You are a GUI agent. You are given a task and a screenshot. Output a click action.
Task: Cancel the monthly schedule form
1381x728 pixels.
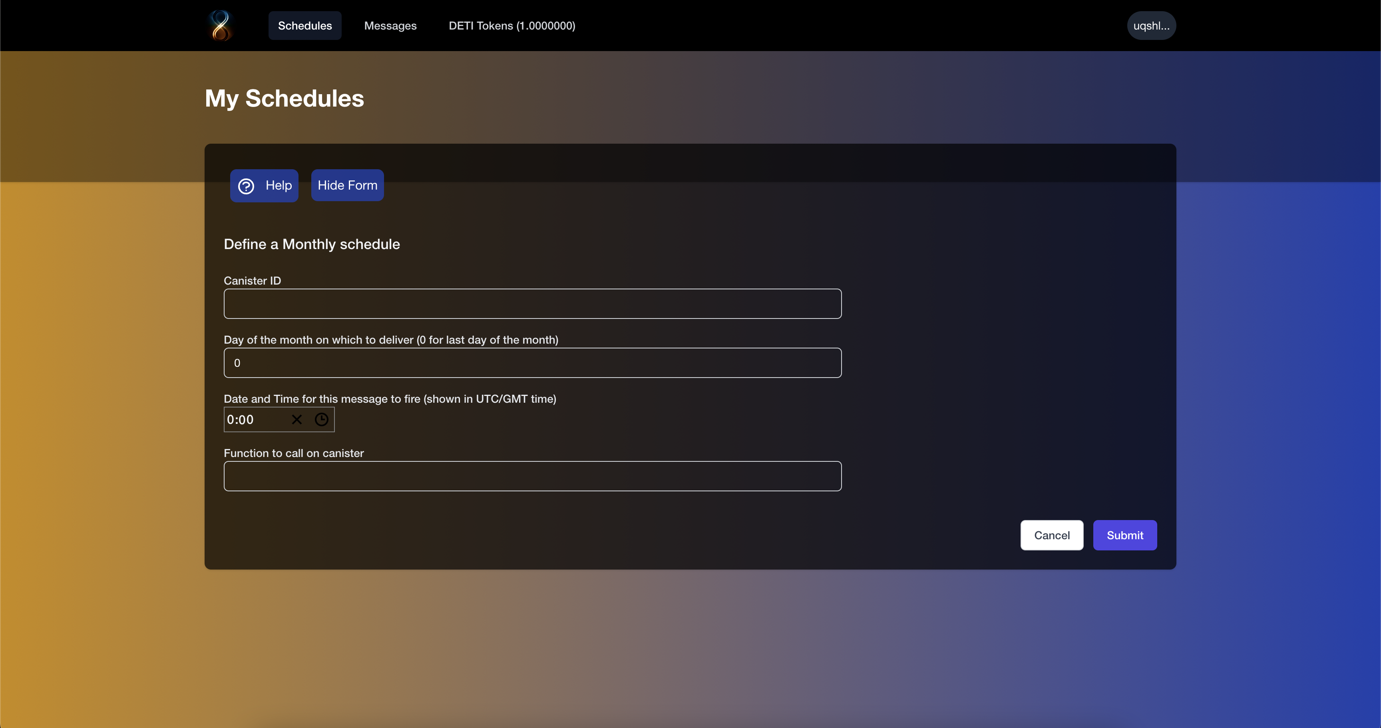(1051, 535)
